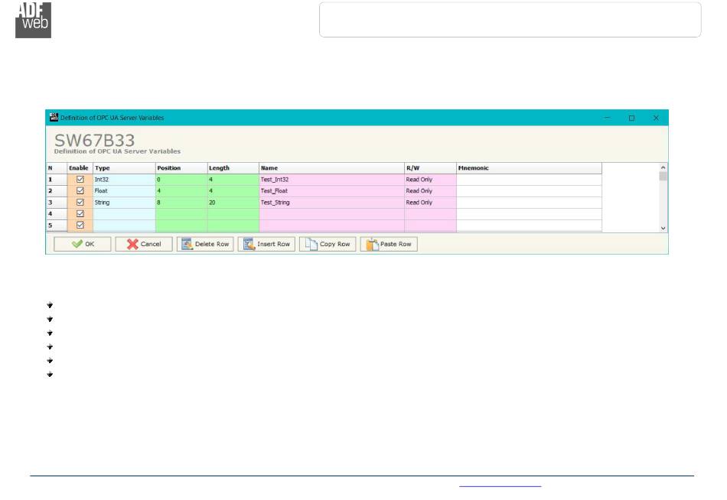Select the Int32 type cell
The height and width of the screenshot is (500, 727).
[x=124, y=180]
